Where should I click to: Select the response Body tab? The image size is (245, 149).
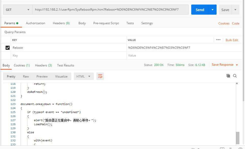[x=6, y=65]
